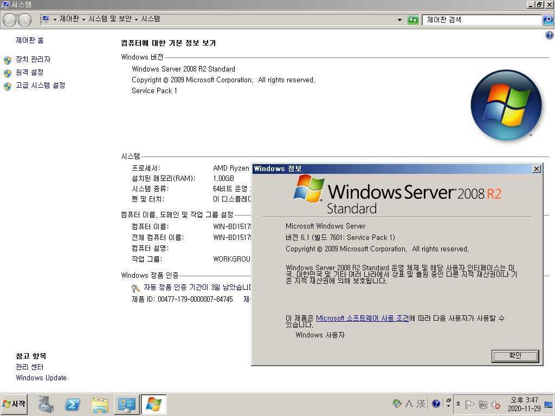Click the 프로세서: label

click(x=146, y=168)
